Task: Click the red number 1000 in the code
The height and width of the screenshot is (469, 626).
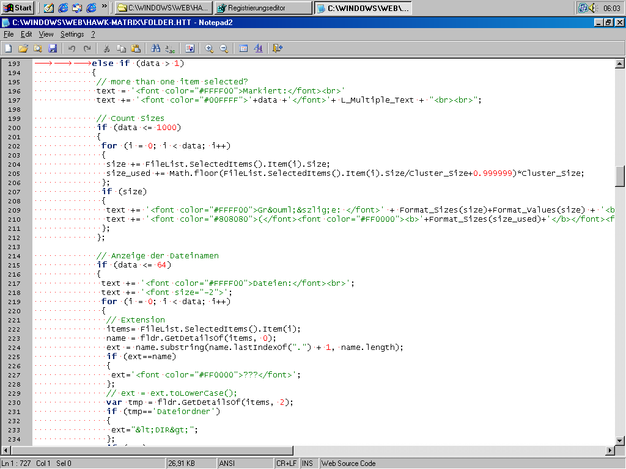Action: pos(166,128)
